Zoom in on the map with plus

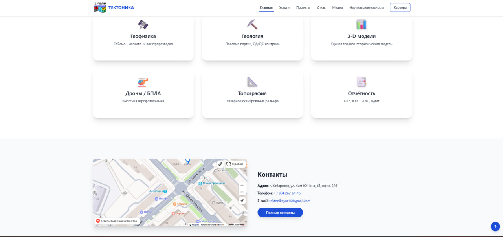(242, 185)
